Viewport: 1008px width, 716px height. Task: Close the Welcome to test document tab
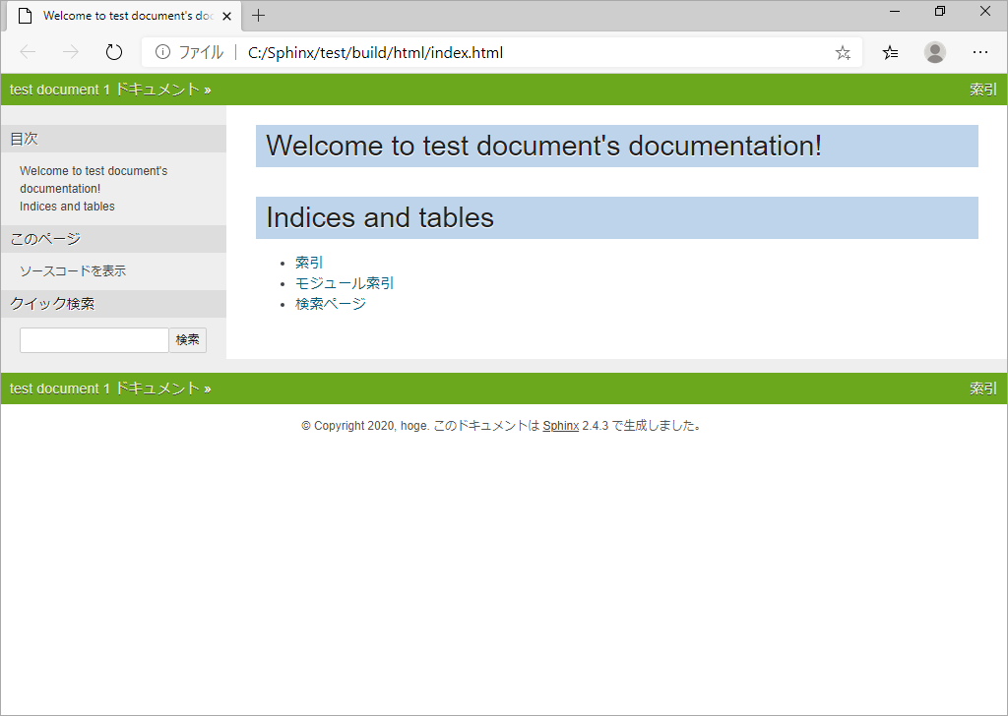[x=227, y=16]
